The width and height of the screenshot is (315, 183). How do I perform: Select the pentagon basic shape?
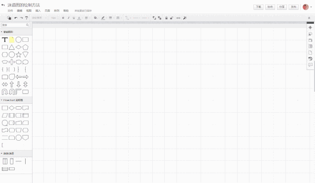(25, 47)
